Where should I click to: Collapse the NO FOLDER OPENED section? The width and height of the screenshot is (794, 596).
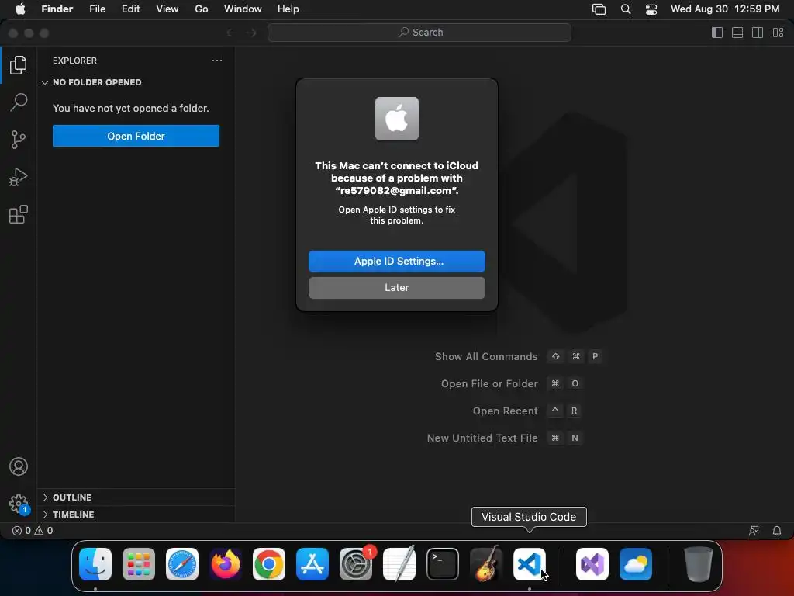(136, 82)
